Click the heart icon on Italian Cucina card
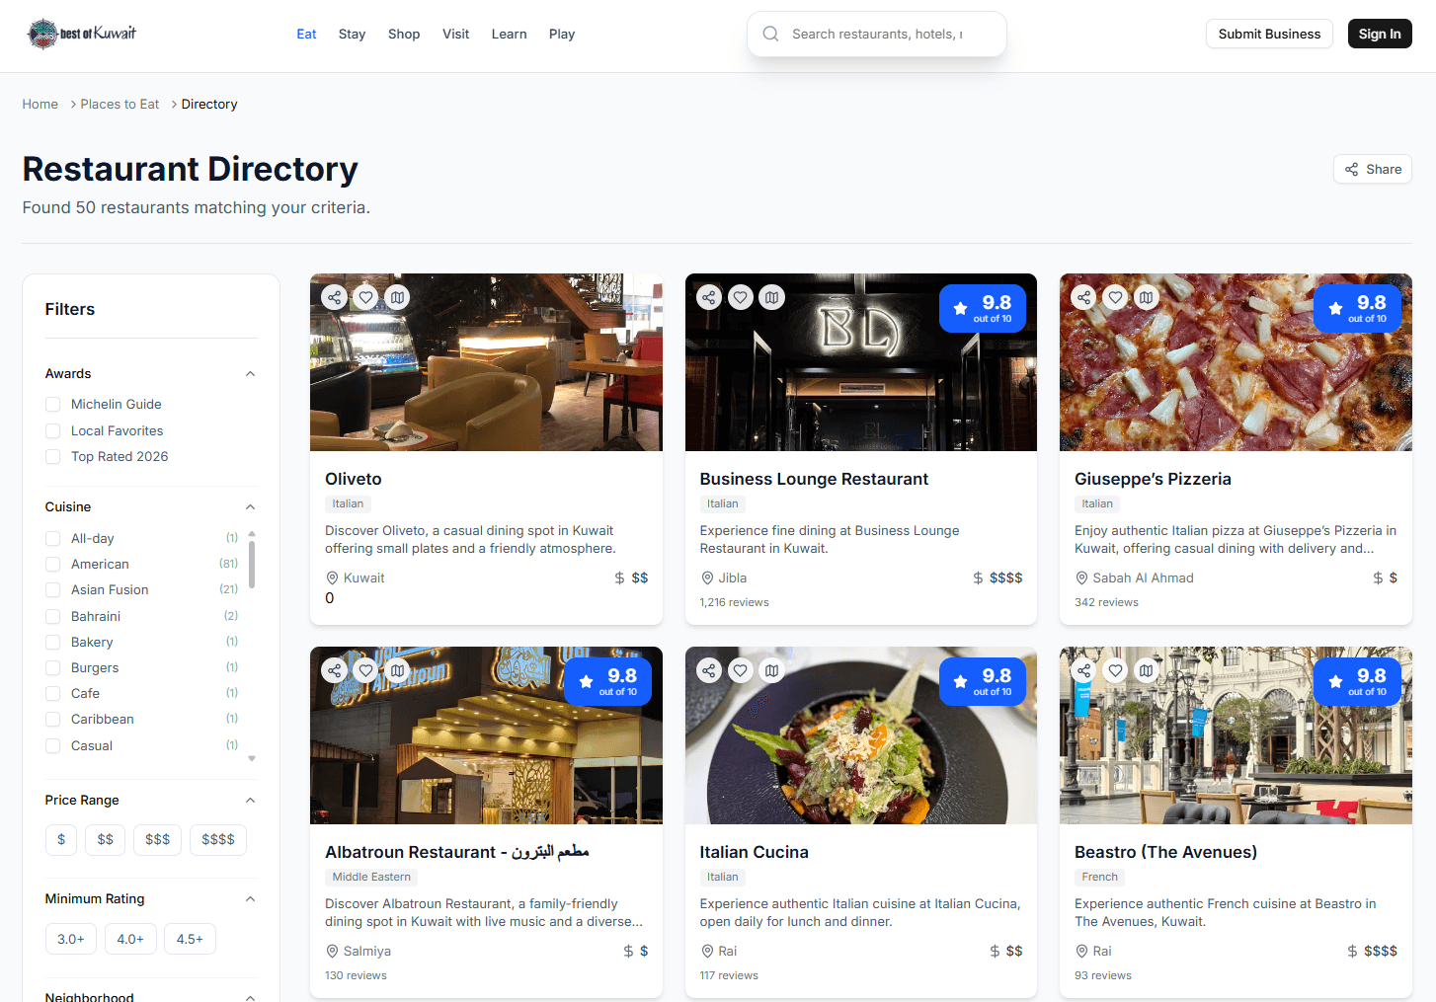Image resolution: width=1436 pixels, height=1002 pixels. click(740, 669)
